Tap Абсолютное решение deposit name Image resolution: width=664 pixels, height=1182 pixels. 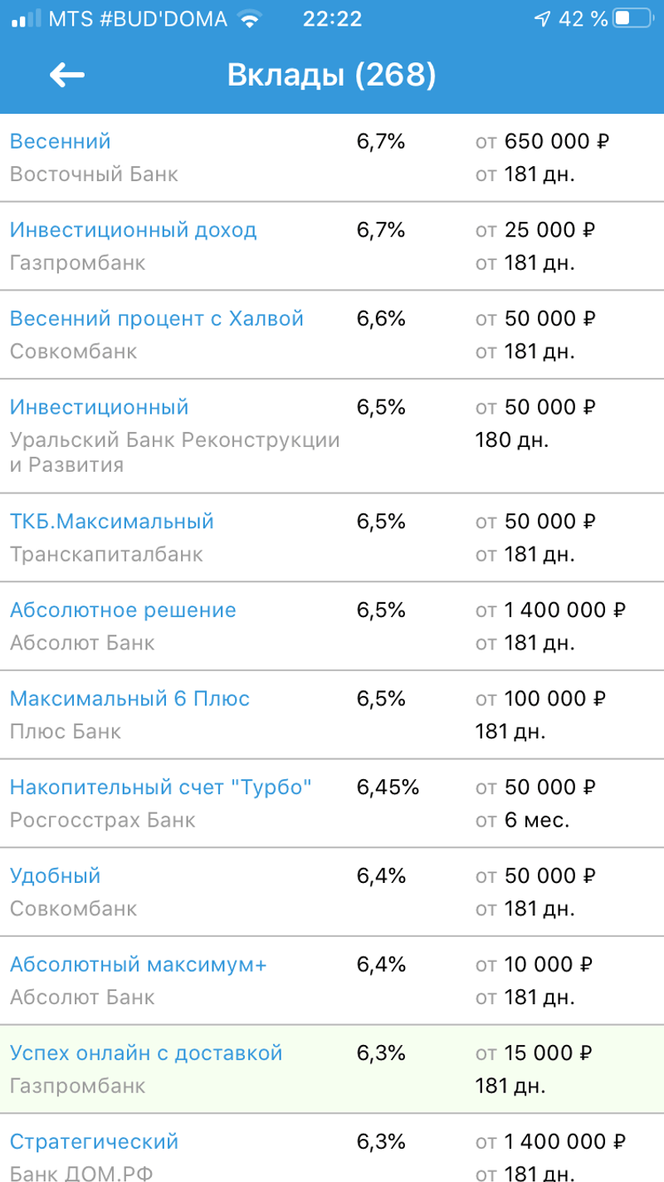(x=123, y=611)
